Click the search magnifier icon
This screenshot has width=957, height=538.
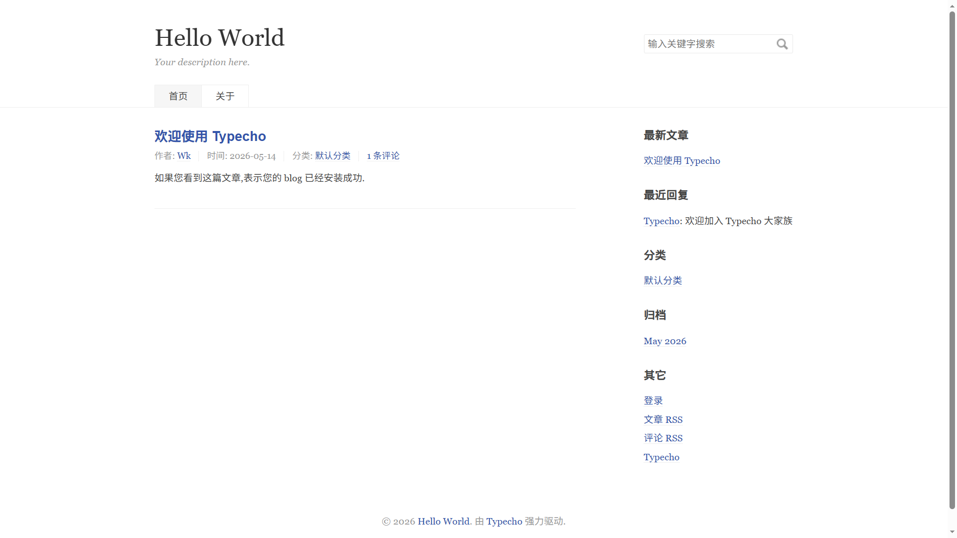pos(782,44)
